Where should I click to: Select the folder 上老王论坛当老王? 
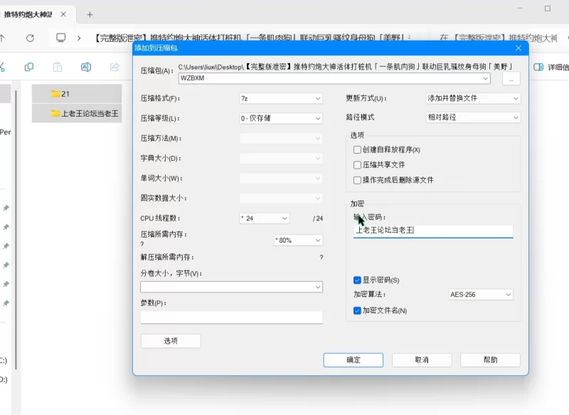point(77,113)
